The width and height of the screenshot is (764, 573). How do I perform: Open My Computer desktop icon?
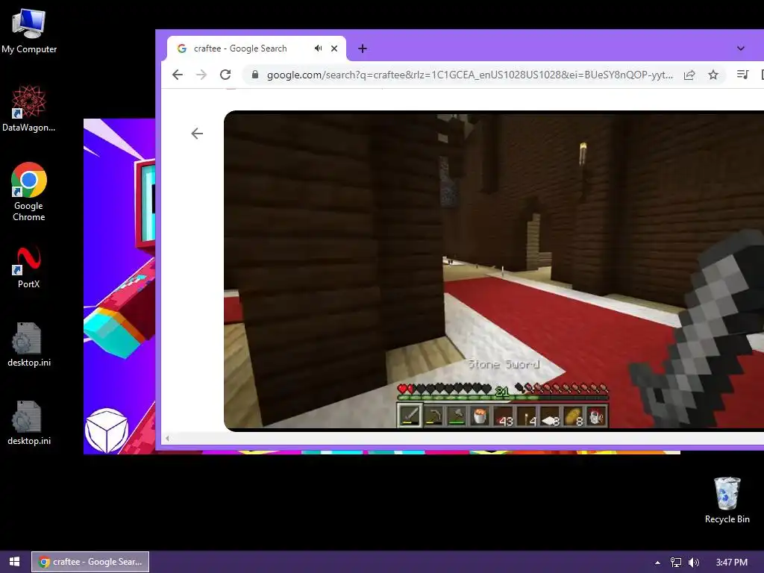pos(29,31)
